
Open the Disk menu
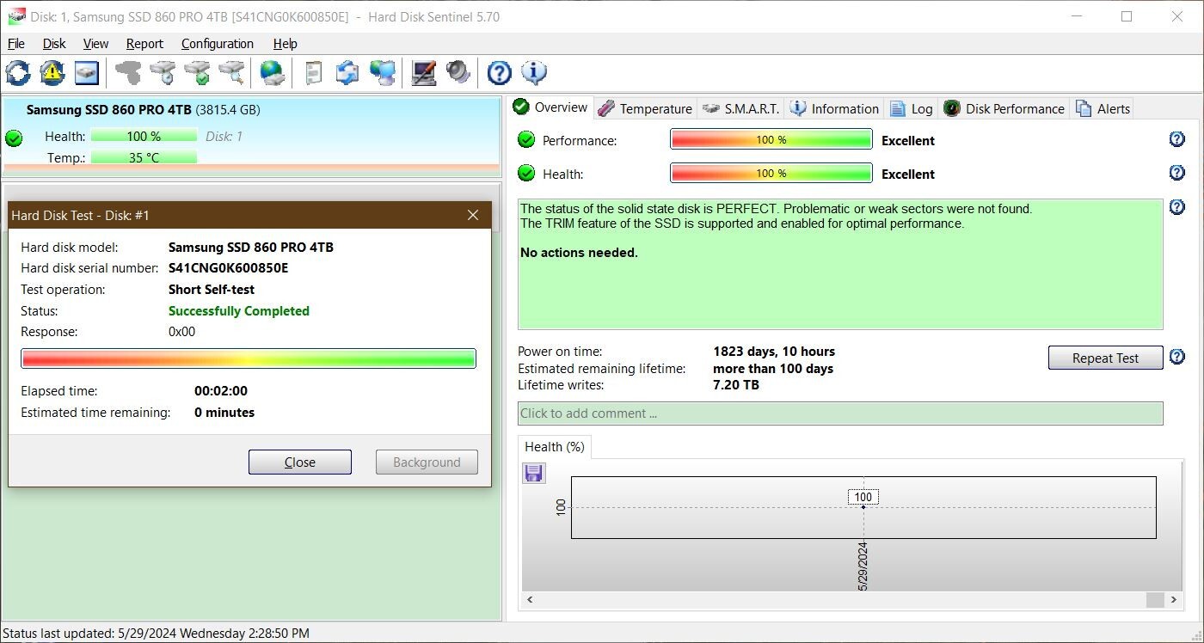click(54, 44)
